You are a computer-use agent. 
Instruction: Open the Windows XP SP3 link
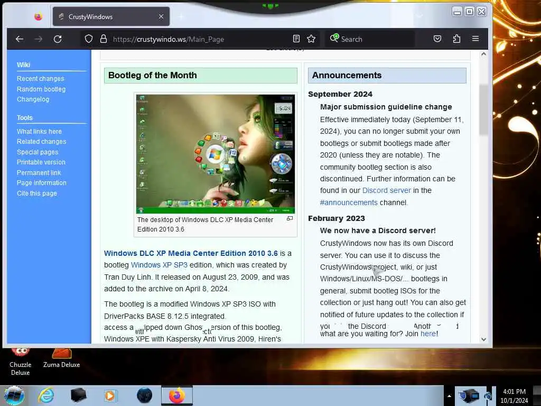159,265
